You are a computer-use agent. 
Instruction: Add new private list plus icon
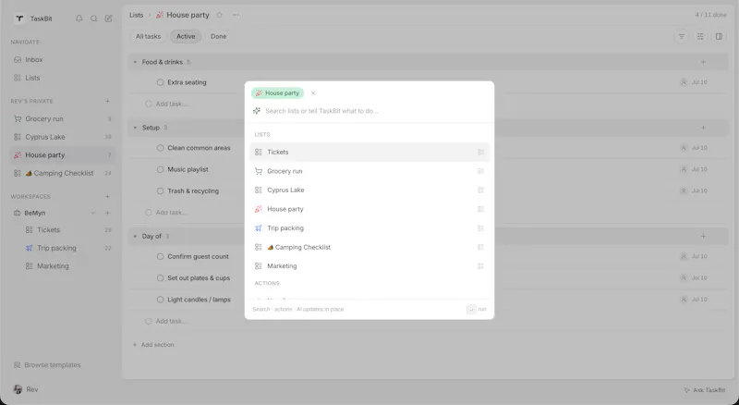(107, 101)
